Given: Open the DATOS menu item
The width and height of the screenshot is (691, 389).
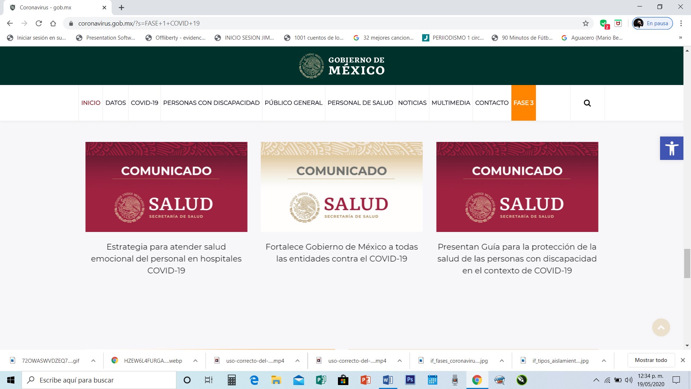Looking at the screenshot, I should click(116, 103).
